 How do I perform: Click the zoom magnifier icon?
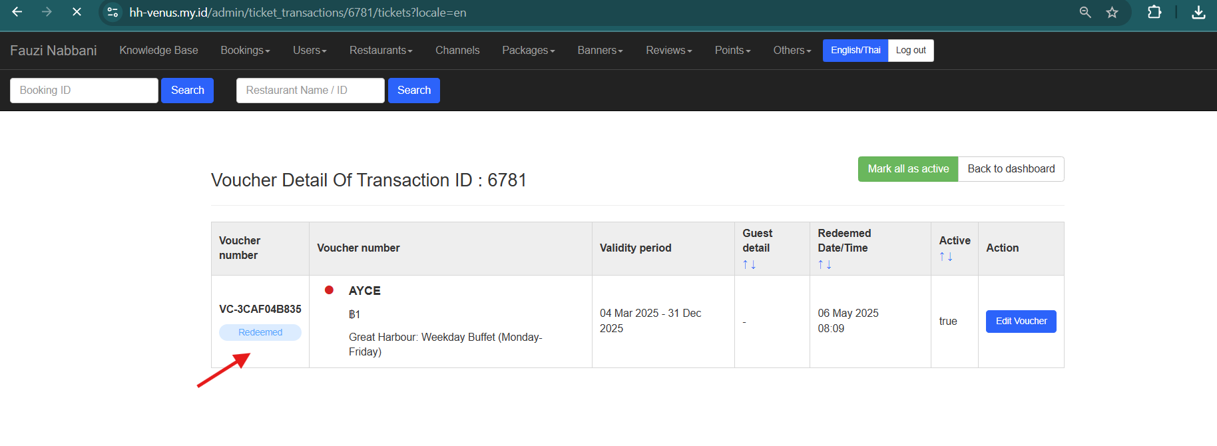(x=1085, y=13)
